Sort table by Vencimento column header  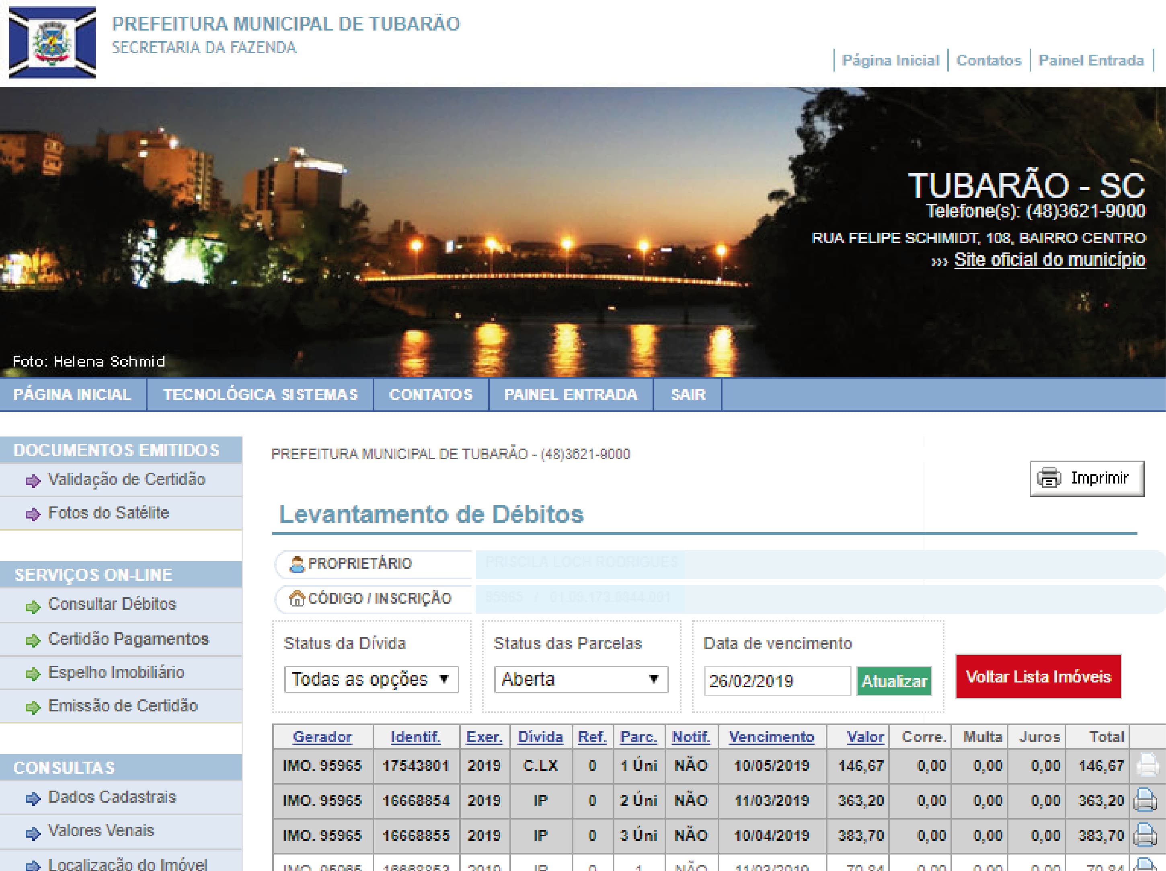pyautogui.click(x=771, y=737)
